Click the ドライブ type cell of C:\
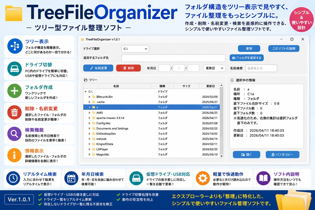The height and width of the screenshot is (210, 315). (162, 92)
